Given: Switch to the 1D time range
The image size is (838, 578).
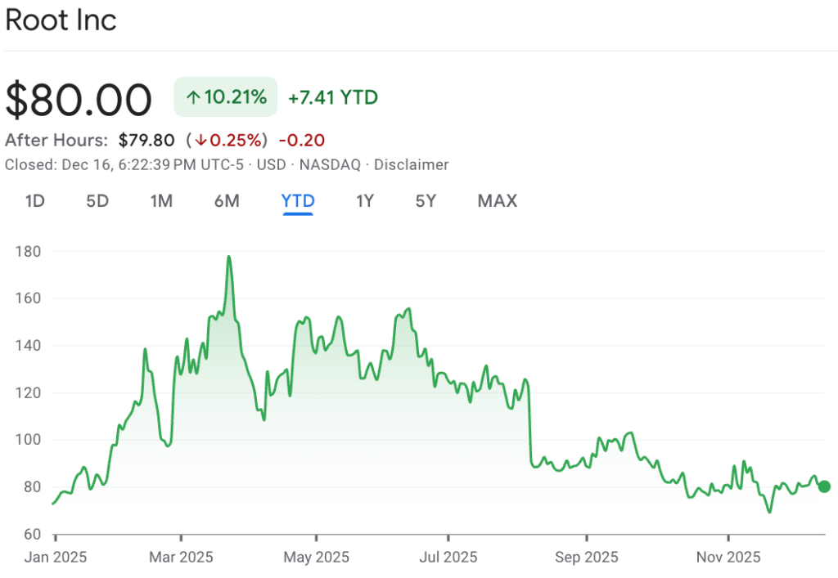Looking at the screenshot, I should (34, 200).
